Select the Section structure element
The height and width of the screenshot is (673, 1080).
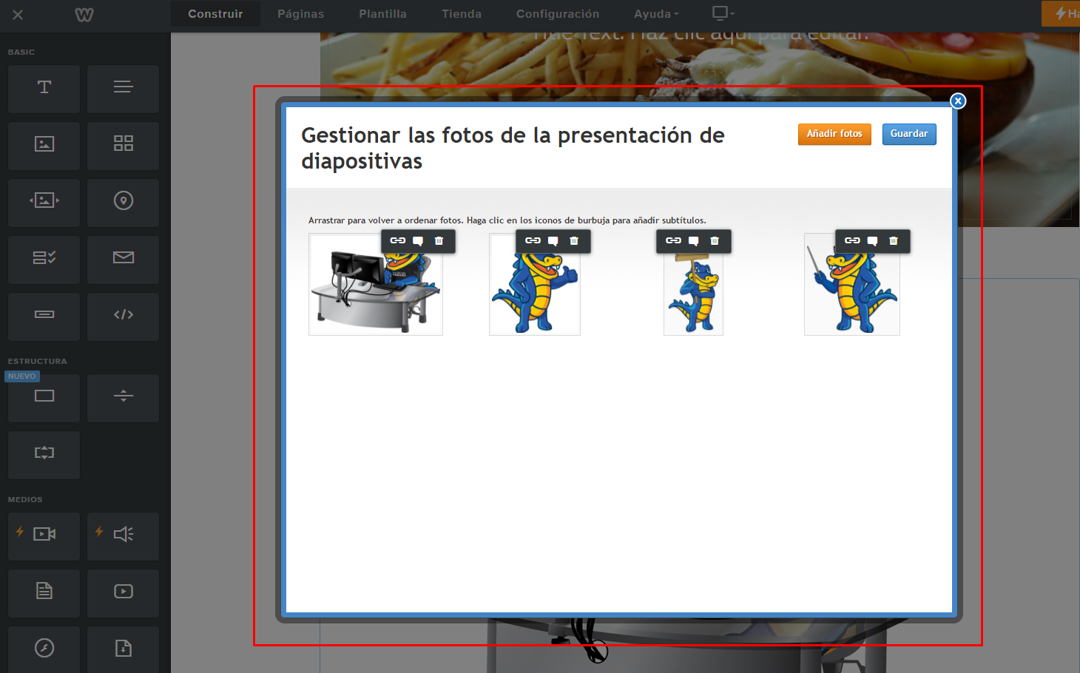pos(44,397)
